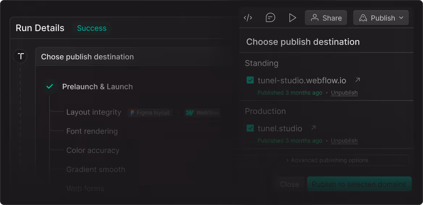Click the preview play icon
This screenshot has width=423, height=205.
click(292, 18)
